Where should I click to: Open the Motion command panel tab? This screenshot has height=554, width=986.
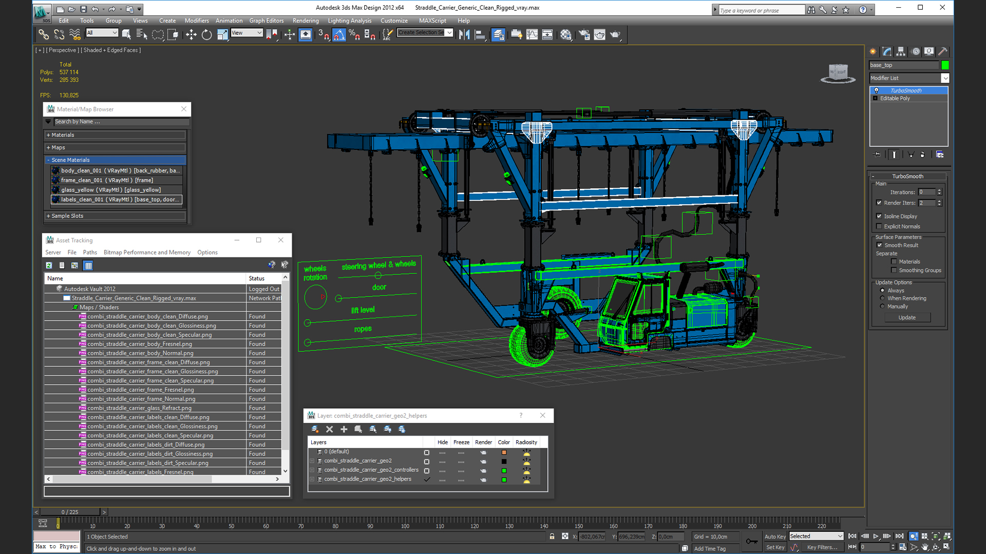click(x=915, y=51)
